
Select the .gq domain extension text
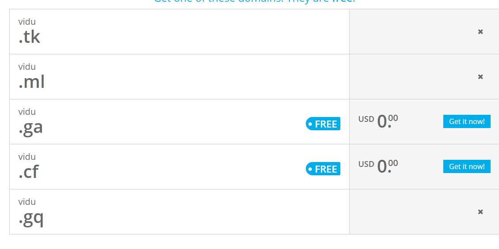[x=31, y=218]
